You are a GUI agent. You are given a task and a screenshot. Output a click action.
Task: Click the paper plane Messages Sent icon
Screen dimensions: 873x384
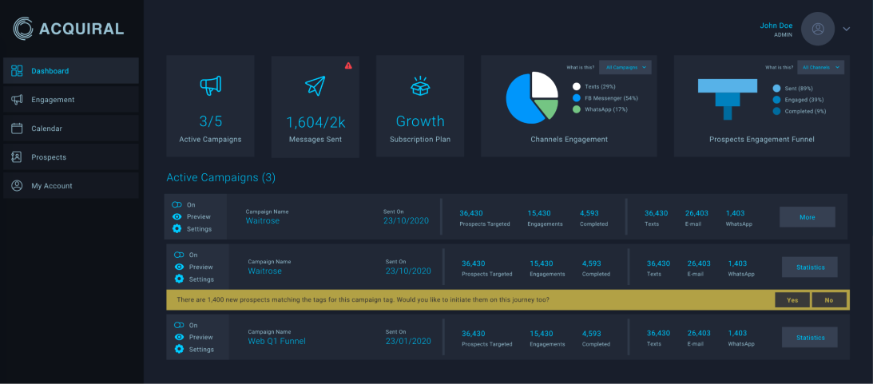(x=315, y=85)
